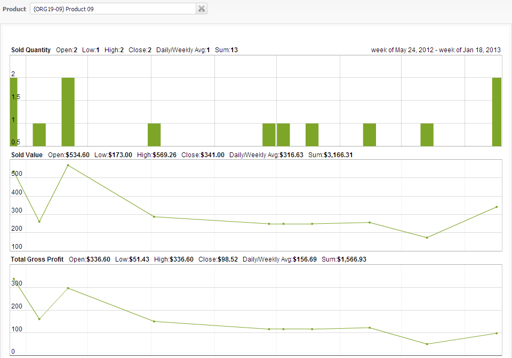The width and height of the screenshot is (512, 358).
Task: Click Sold Quantity Close:2 stat
Action: (x=140, y=50)
